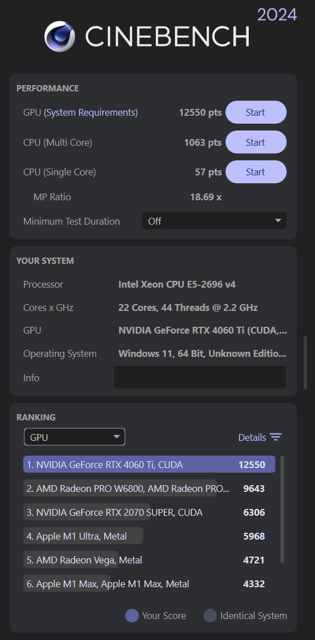This screenshot has height=640, width=315.
Task: Start the GPU benchmark test
Action: click(x=256, y=112)
